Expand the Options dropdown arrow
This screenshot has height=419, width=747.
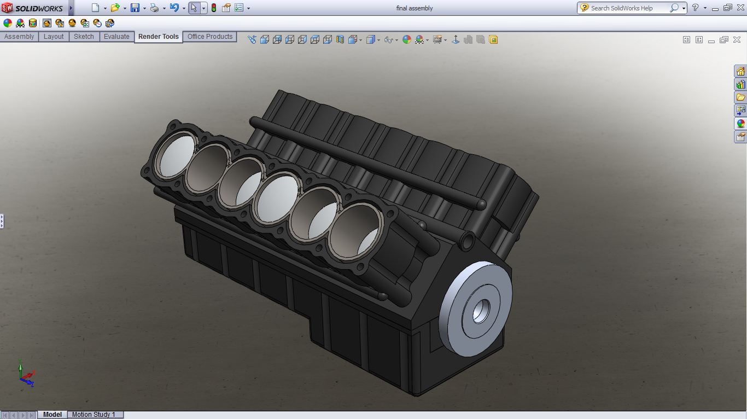248,8
